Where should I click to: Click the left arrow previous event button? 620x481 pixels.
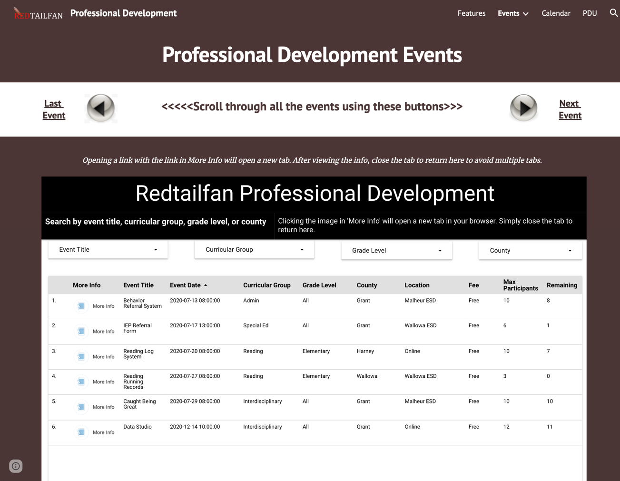(x=101, y=108)
